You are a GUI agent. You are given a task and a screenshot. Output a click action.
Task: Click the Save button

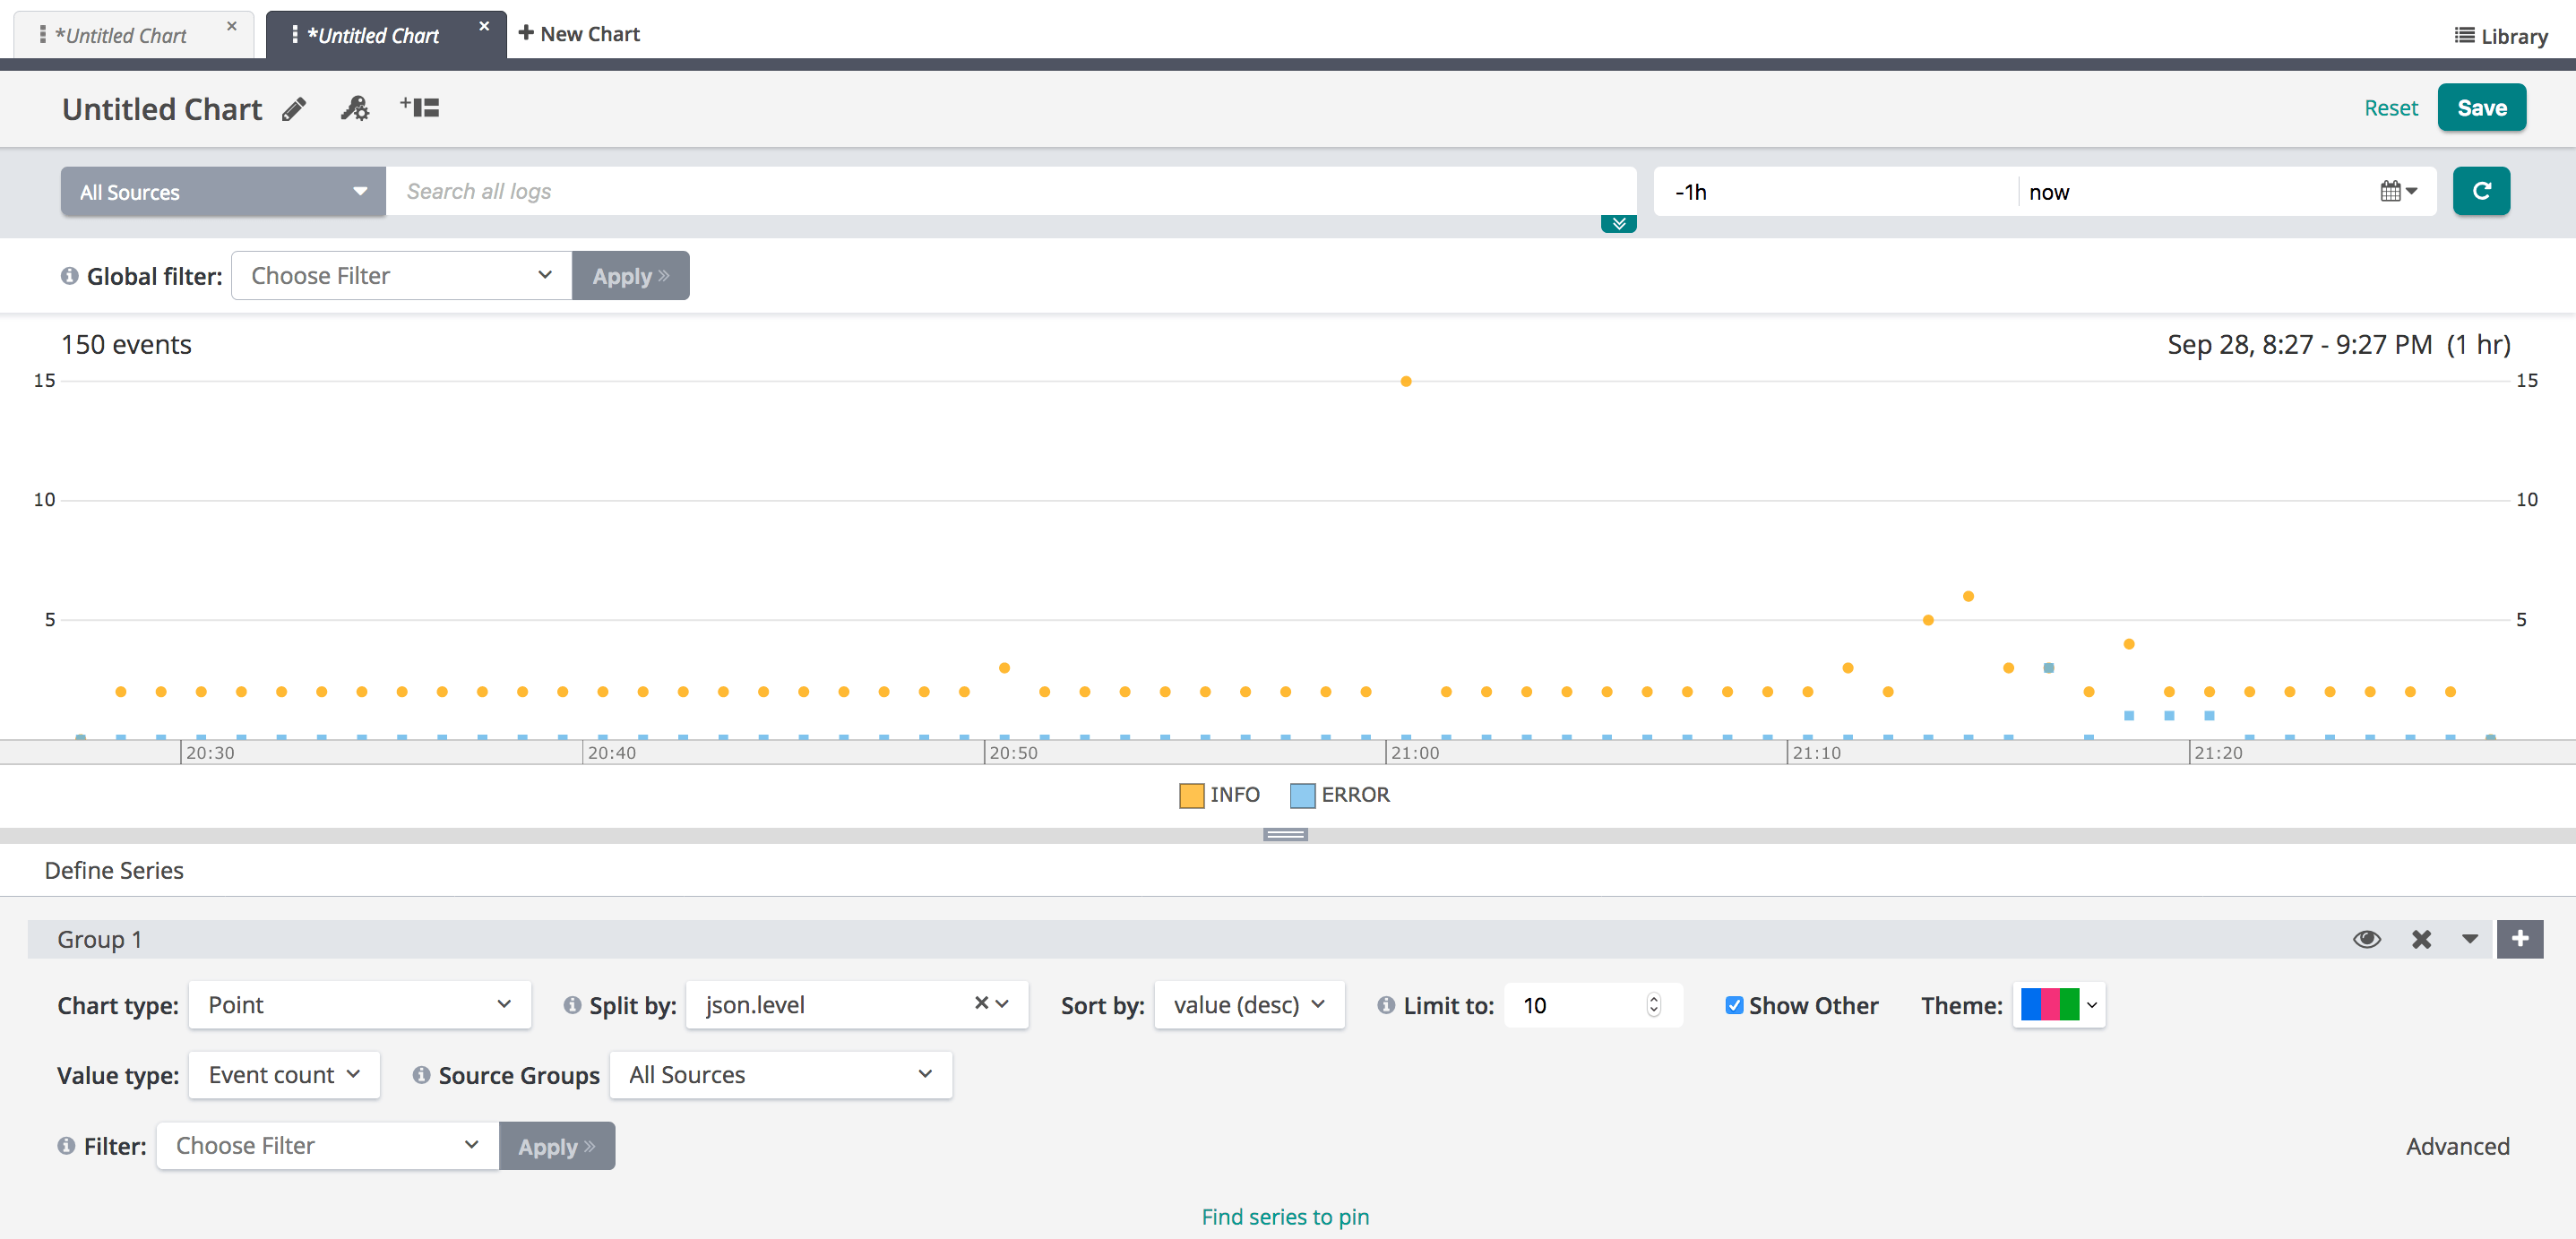point(2480,108)
